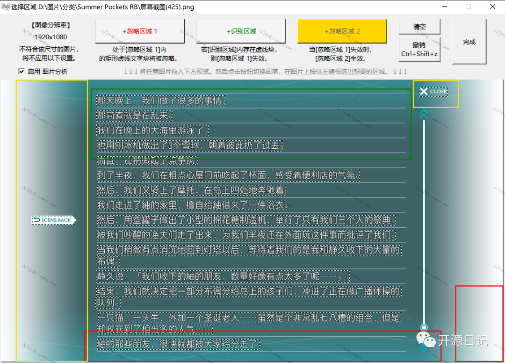
Task: Select the +识别区域 brush button
Action: point(241,31)
